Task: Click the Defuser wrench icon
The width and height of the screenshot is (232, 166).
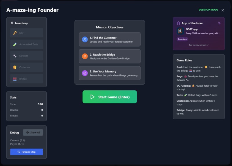Action: coord(15,56)
